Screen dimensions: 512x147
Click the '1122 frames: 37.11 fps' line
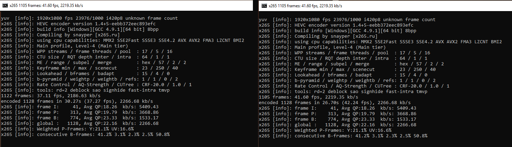(x=45, y=96)
